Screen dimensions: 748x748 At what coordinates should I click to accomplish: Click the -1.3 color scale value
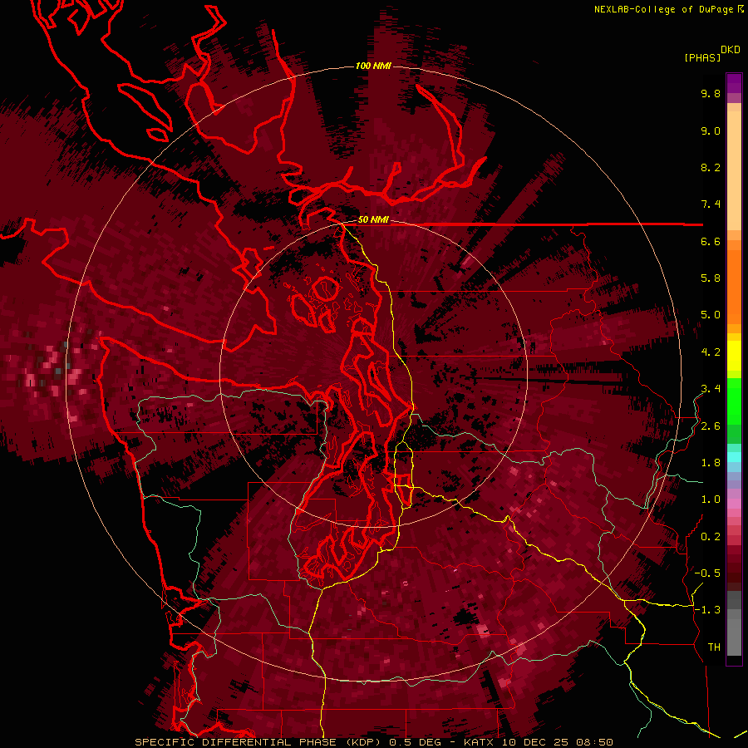point(707,610)
